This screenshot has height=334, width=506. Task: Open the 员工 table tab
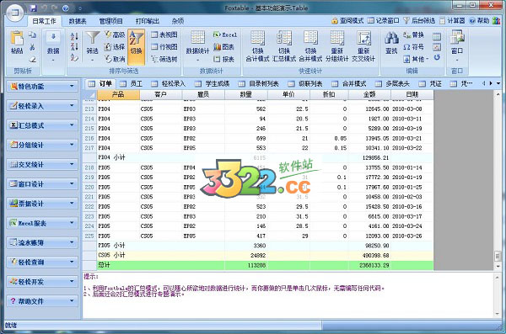131,84
